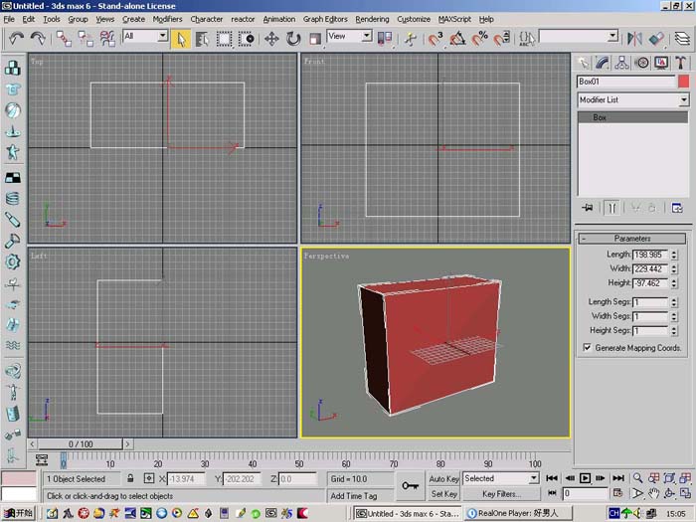Click the Box01 object color swatch
This screenshot has width=696, height=522.
tap(684, 82)
